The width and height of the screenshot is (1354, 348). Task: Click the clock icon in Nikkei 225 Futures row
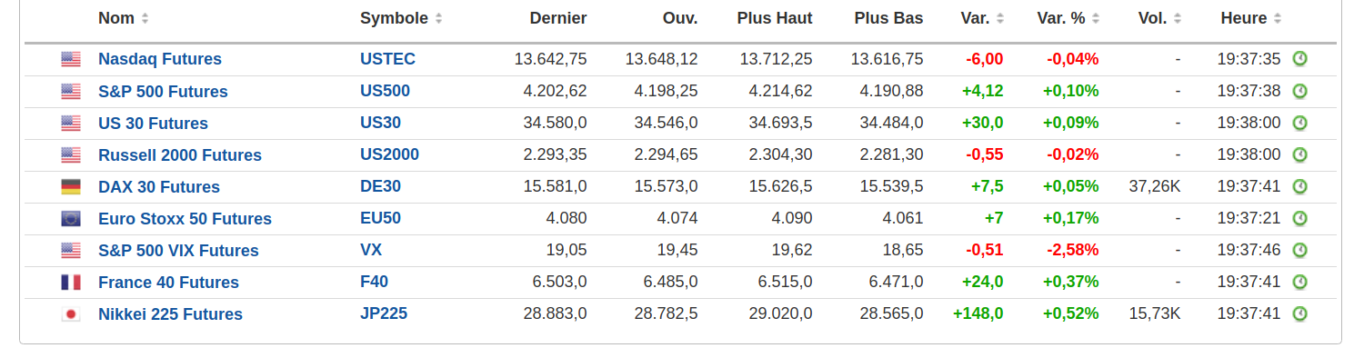1300,313
